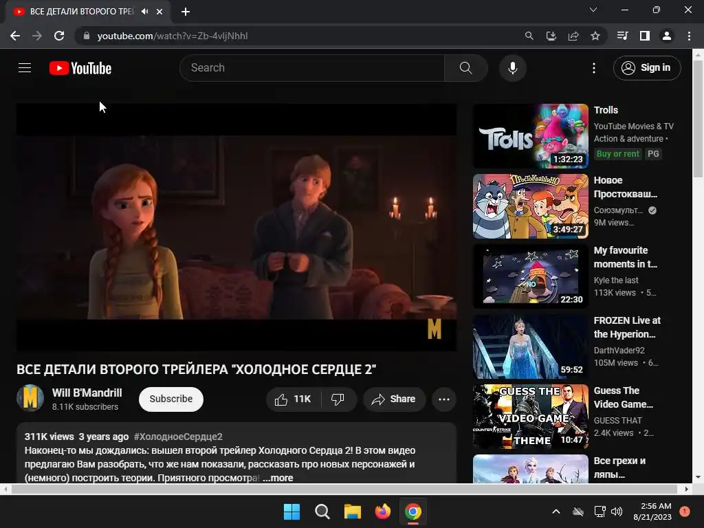Go forward in browser history

click(37, 36)
